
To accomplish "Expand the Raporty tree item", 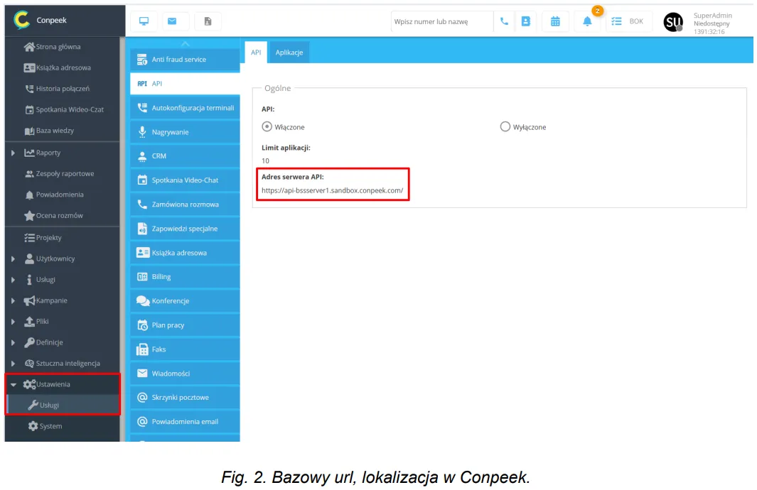I will pos(14,153).
